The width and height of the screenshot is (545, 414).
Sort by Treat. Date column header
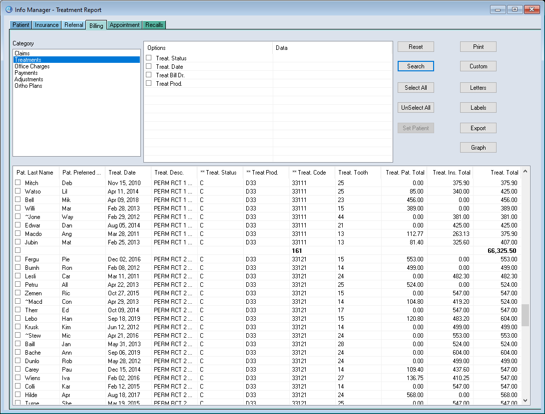[x=122, y=173]
